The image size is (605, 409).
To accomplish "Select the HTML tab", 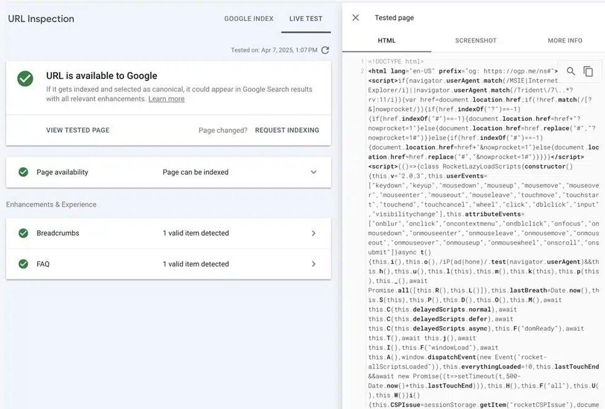I will (386, 41).
